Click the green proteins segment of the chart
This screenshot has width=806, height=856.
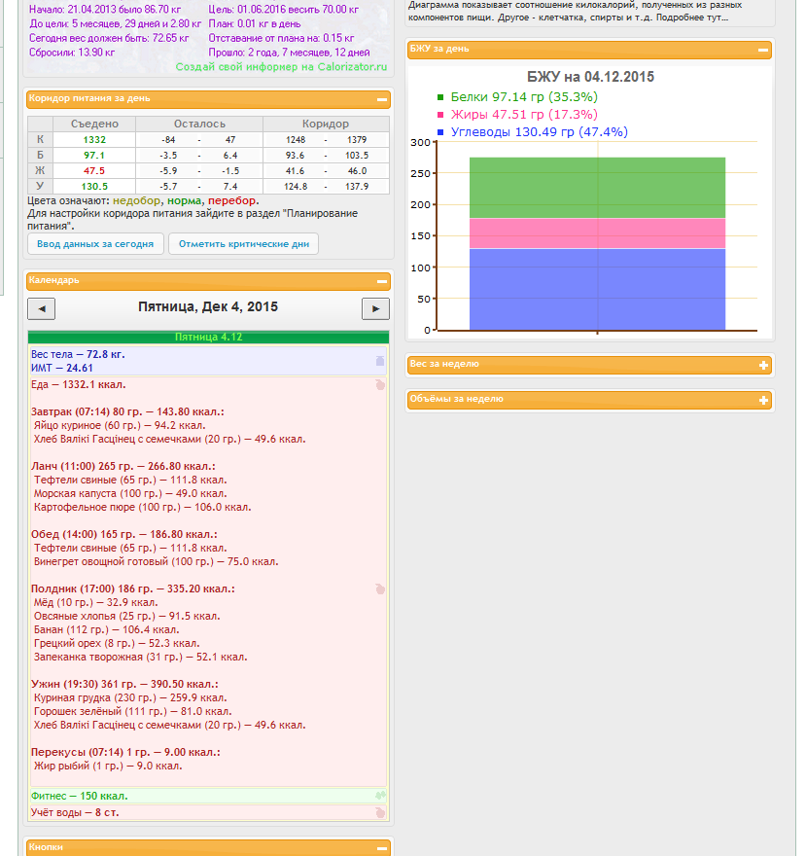coord(597,188)
